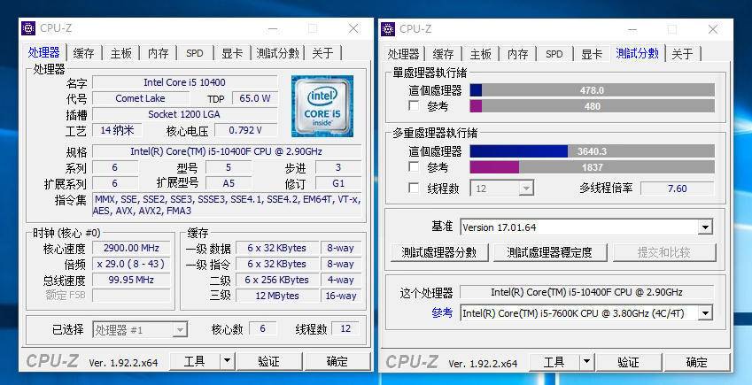
Task: Minimize the left CPU-Z window
Action: point(273,29)
